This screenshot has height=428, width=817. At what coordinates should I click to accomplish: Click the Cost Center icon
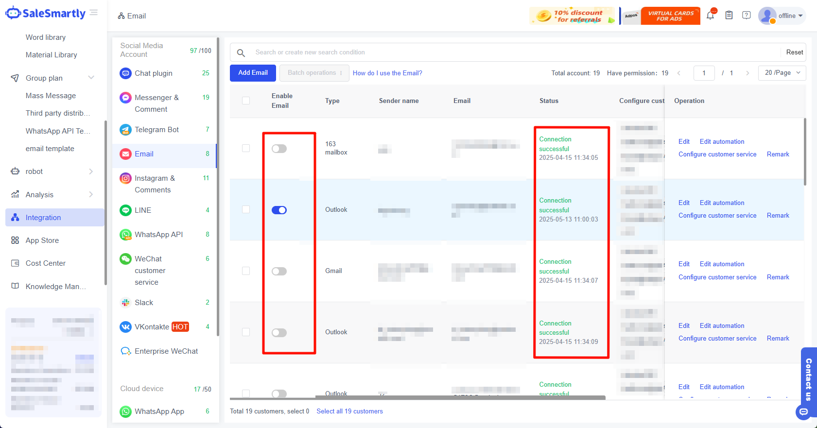coord(15,263)
